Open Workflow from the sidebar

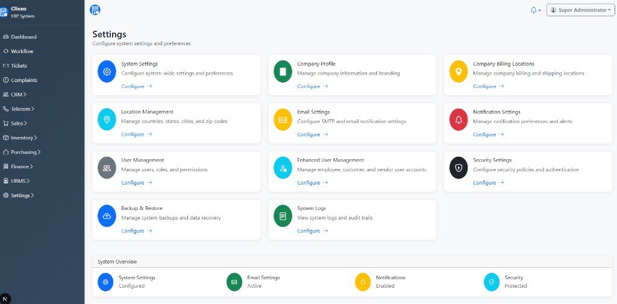click(18, 51)
